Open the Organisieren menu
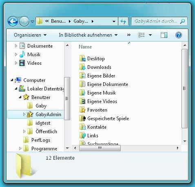195x187 pixels. 30,35
